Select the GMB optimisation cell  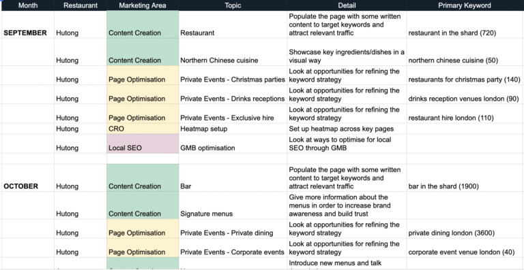233,144
